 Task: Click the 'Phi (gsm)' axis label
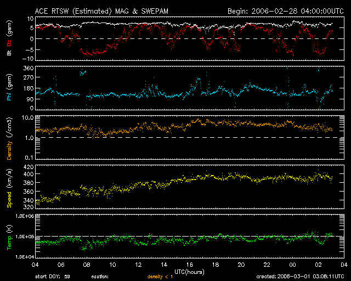pos(9,87)
